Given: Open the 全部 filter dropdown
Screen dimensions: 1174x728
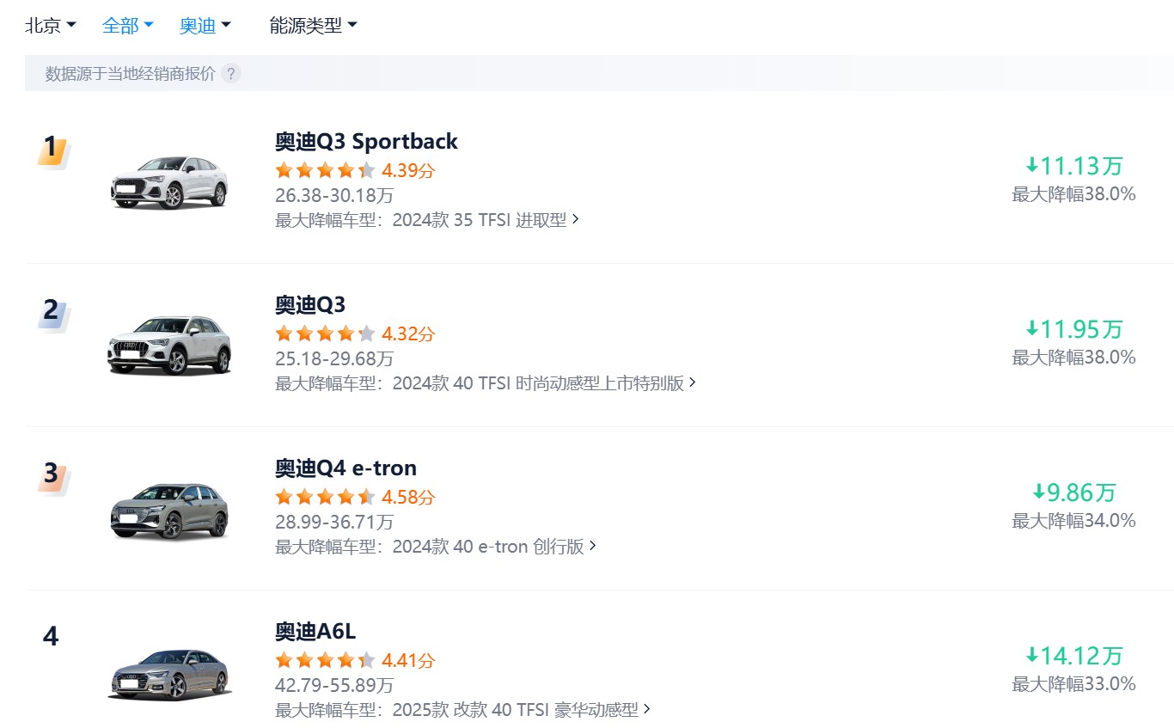Looking at the screenshot, I should pos(127,26).
